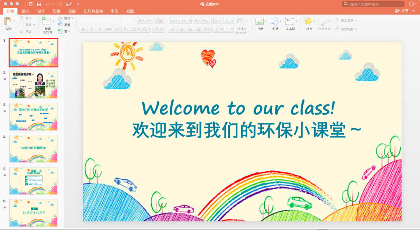Click the Copy icon
The width and height of the screenshot is (420, 230).
point(22,25)
